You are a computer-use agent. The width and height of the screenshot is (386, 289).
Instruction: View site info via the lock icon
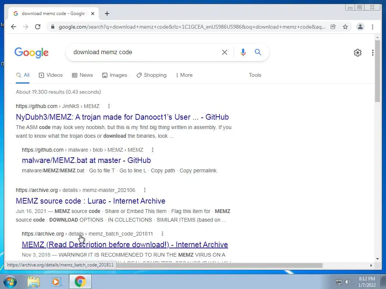pos(52,27)
